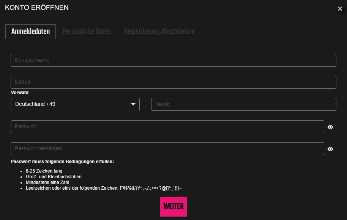Viewport: 347px width, 220px height.
Task: Click the Mindestens eine Zahl requirement
Action: (x=47, y=182)
